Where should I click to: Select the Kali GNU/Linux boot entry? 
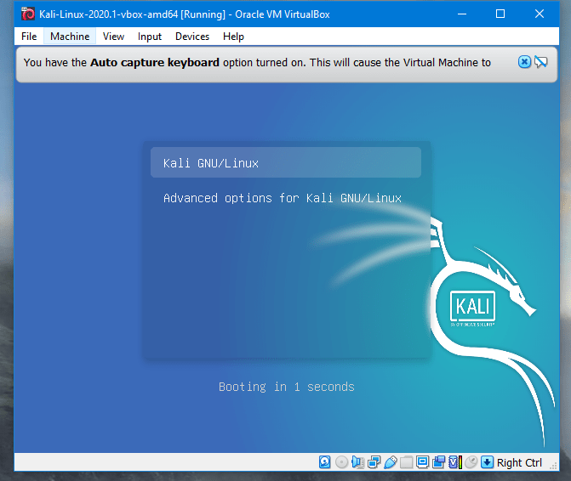(285, 162)
